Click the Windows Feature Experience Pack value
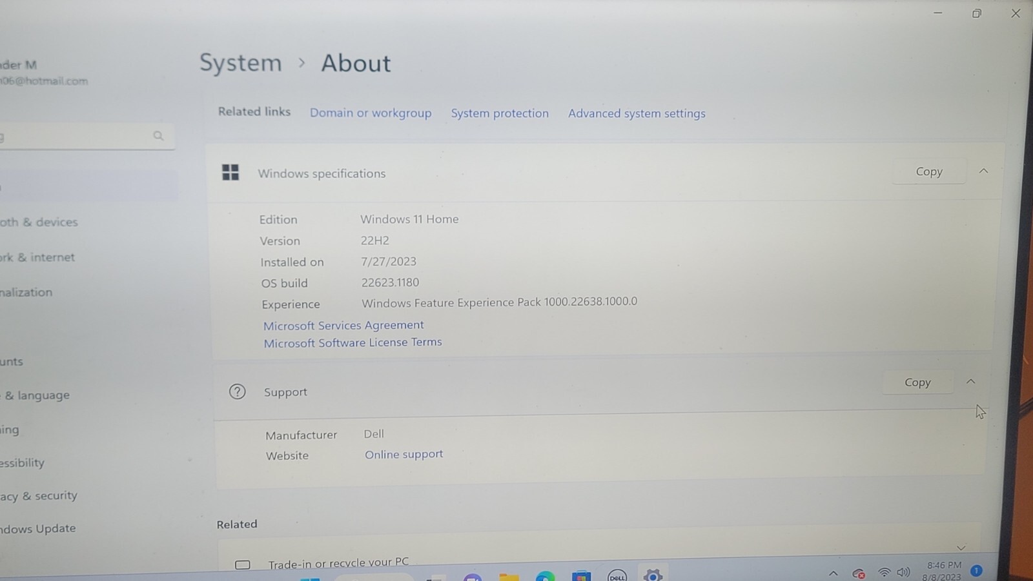The width and height of the screenshot is (1033, 581). 499,302
